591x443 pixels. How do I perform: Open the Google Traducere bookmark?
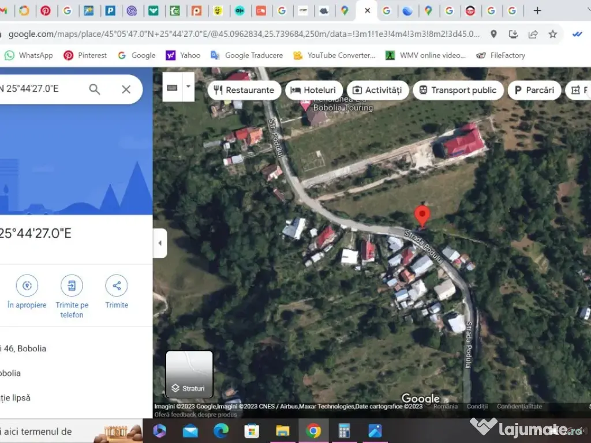(x=247, y=55)
